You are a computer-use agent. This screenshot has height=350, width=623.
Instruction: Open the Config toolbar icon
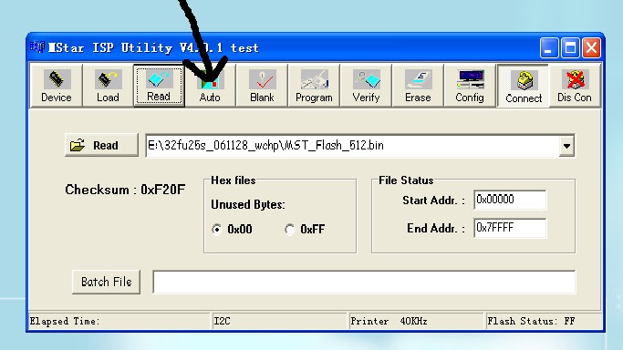(x=470, y=86)
